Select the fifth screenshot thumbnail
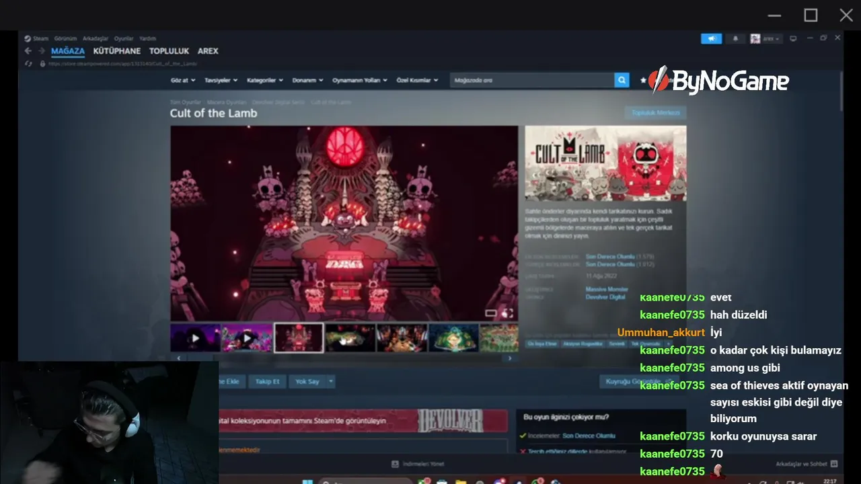Screen dimensions: 861x484 [402, 338]
